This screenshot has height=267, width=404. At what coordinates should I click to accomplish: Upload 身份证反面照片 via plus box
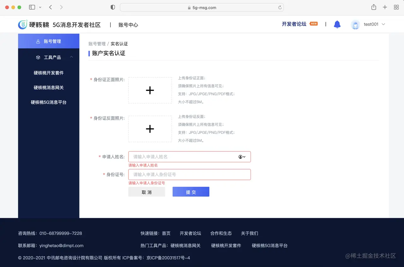(150, 129)
